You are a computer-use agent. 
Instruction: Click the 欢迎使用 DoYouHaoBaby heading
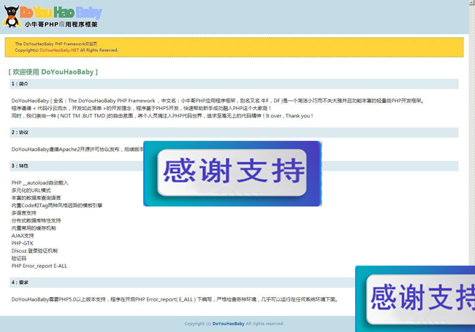coord(53,72)
